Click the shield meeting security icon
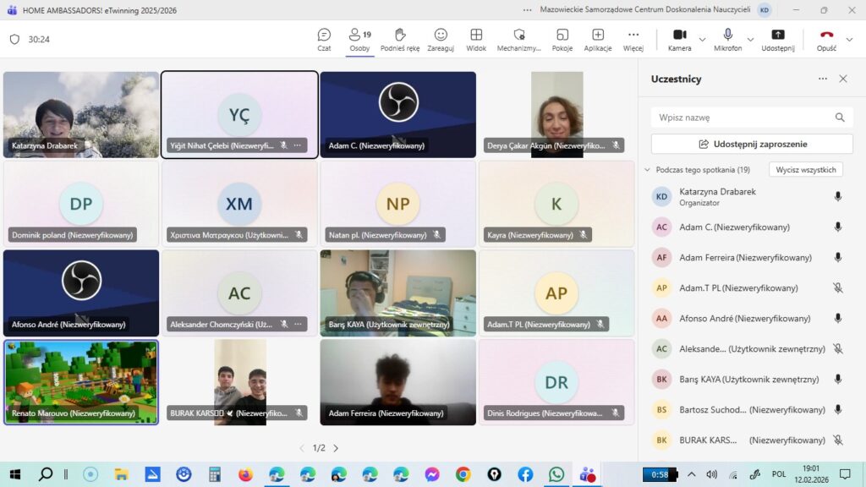This screenshot has width=866, height=487. (15, 39)
